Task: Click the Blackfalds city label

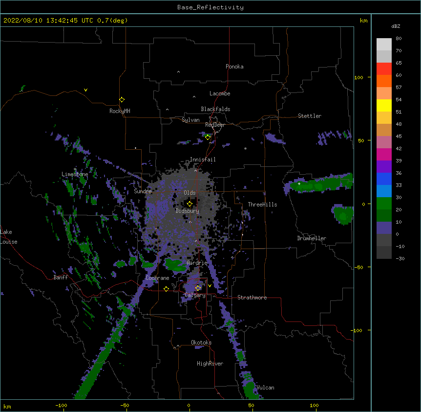Action: 215,109
